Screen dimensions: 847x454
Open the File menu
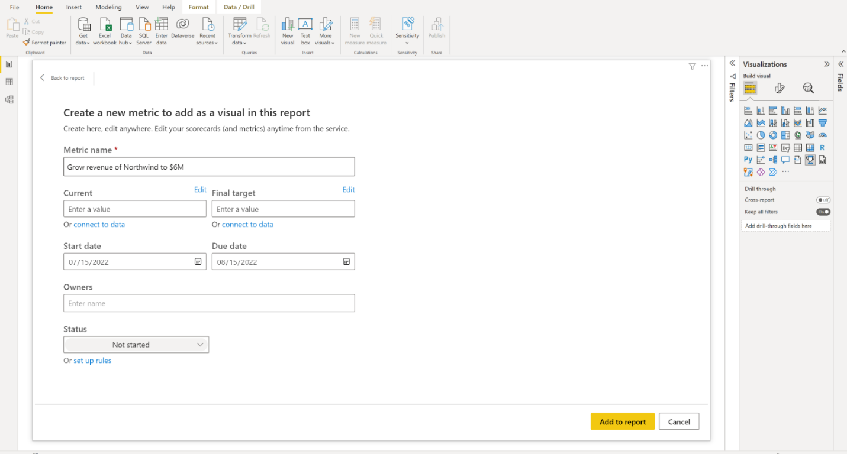pos(14,7)
